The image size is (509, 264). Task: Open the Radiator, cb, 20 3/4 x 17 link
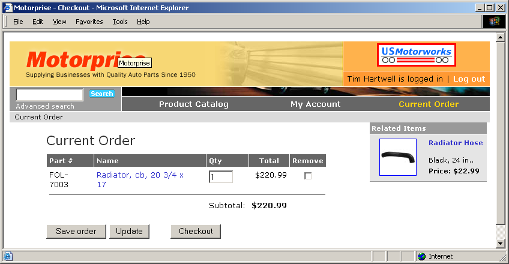(140, 179)
